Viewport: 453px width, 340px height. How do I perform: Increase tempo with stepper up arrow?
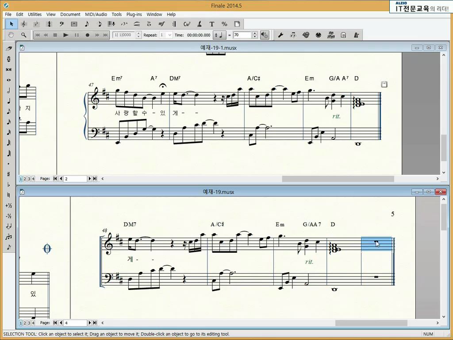tap(254, 33)
